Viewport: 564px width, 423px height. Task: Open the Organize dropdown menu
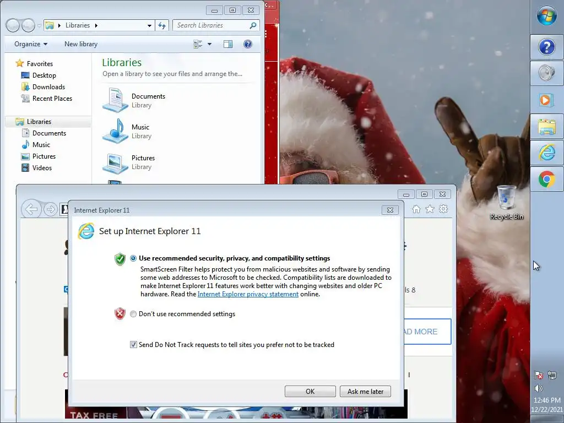point(31,44)
